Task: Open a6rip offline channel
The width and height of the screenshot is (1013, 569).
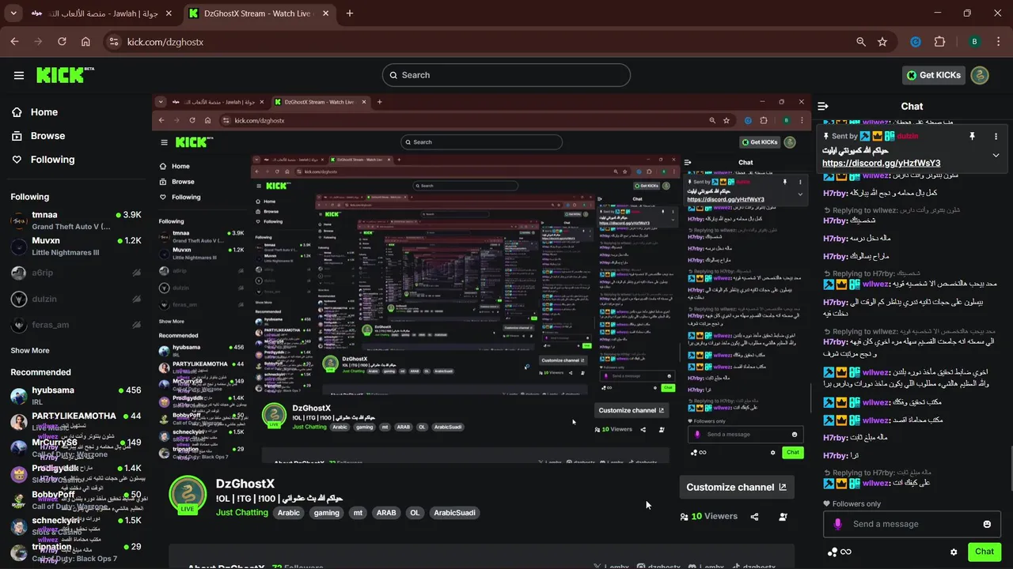Action: click(x=76, y=273)
